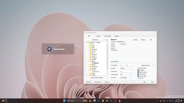
Task: Click the first Coordinates input field
Action: coord(123,65)
